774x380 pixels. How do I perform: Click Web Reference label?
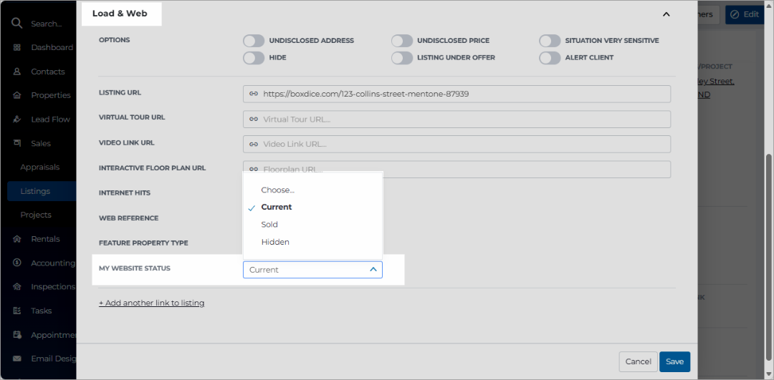[128, 218]
